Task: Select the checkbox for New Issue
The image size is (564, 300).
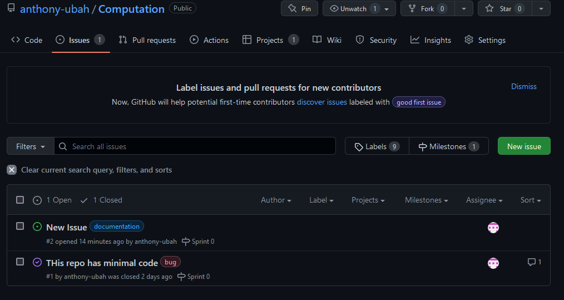Action: coord(20,226)
